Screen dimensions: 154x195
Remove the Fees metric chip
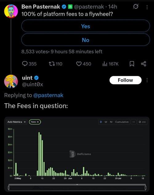pos(38,122)
